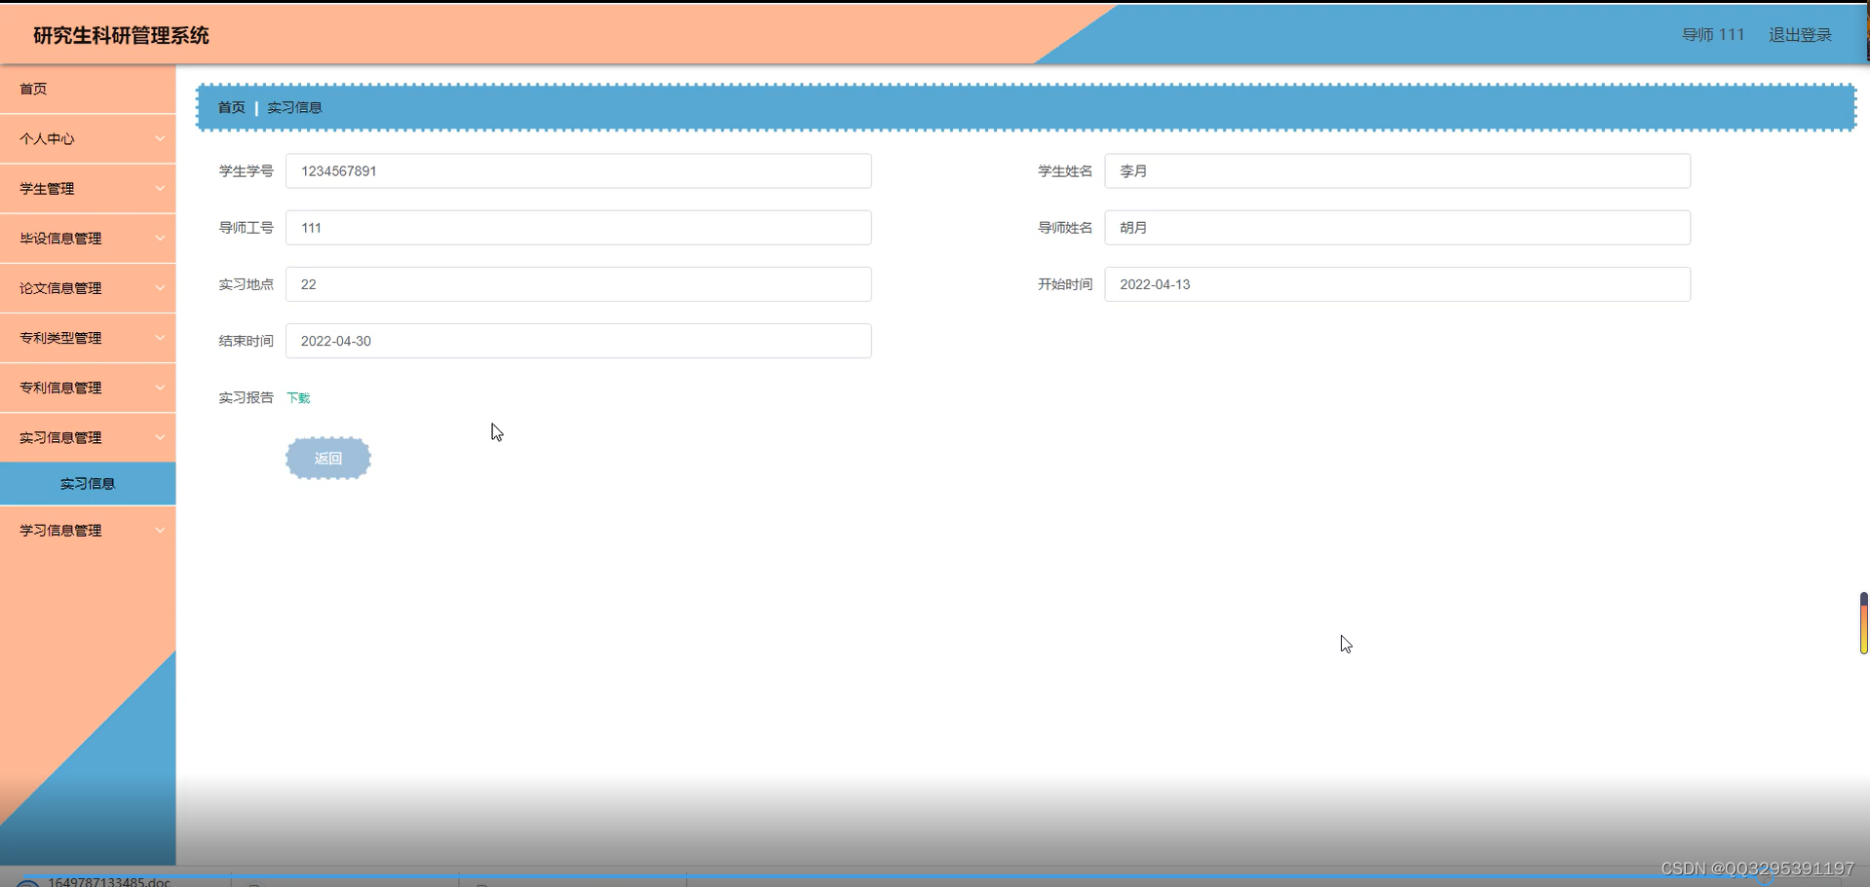Click the 实习地点 field showing 22
1870x887 pixels.
coord(579,284)
